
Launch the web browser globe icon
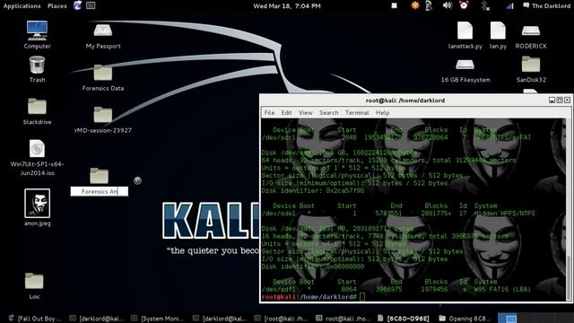coord(78,5)
